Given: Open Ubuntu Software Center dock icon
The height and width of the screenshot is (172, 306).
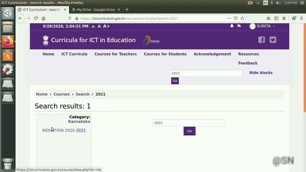Looking at the screenshot, I should [8, 56].
